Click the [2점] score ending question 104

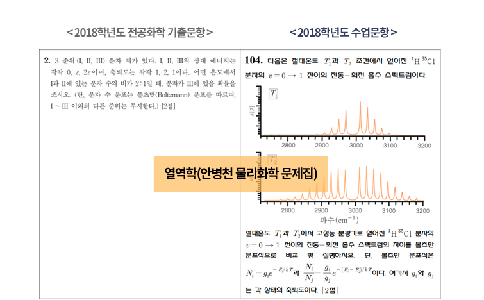pos(328,290)
